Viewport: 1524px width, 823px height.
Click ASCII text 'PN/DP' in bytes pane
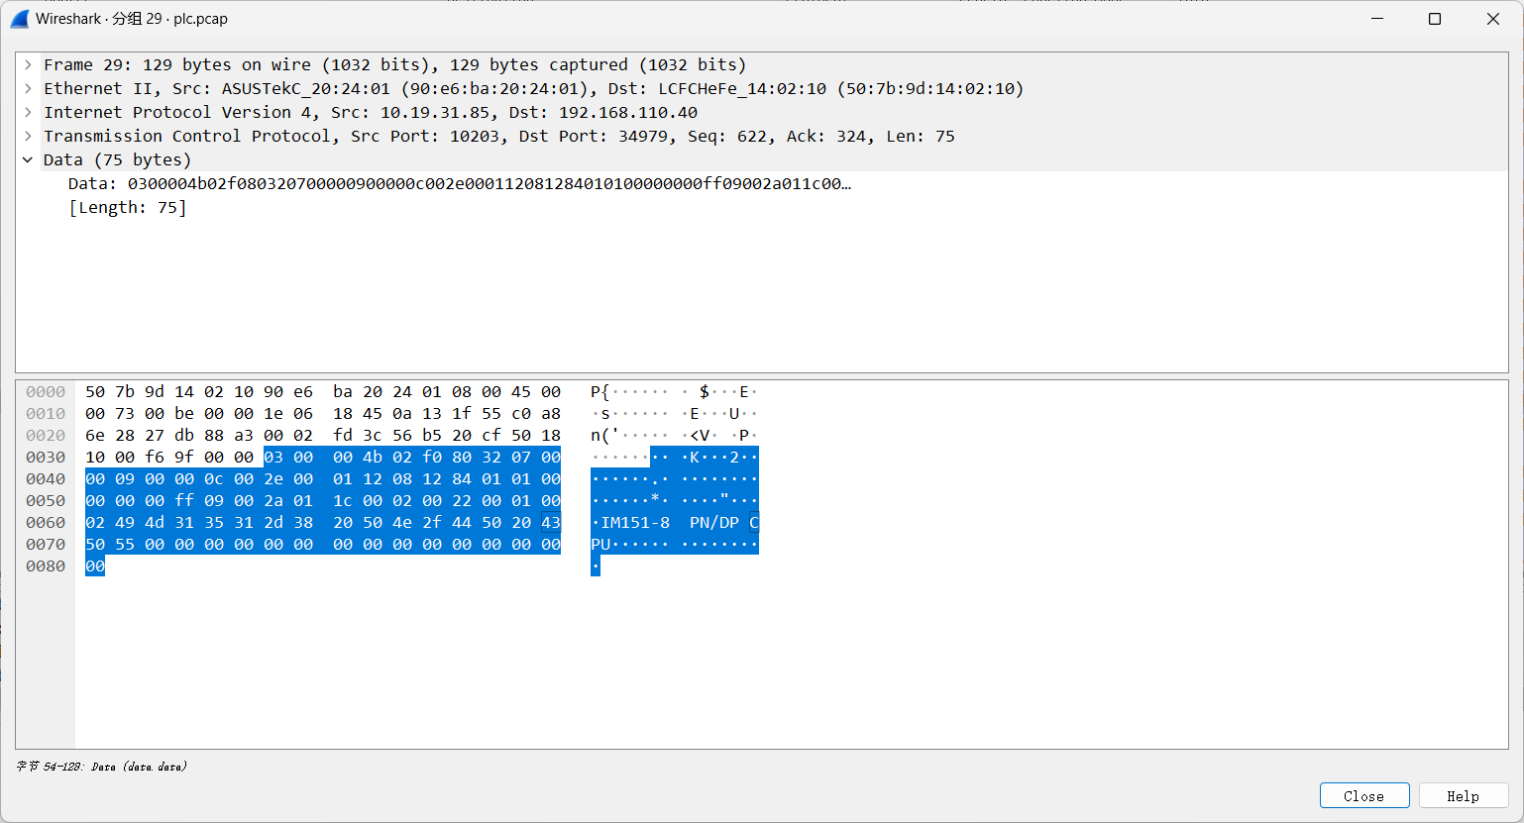point(714,523)
